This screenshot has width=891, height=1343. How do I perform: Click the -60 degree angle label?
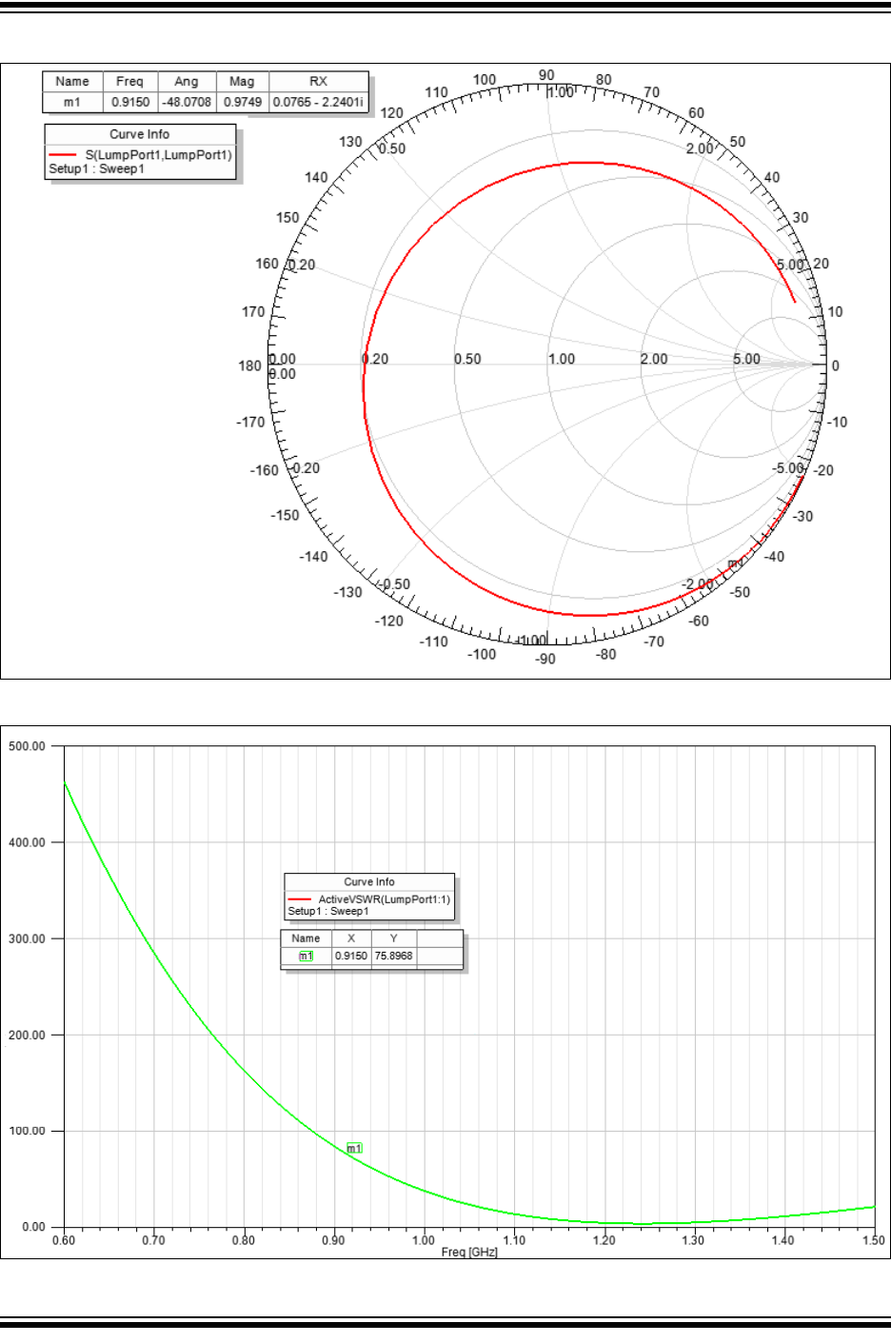(699, 621)
